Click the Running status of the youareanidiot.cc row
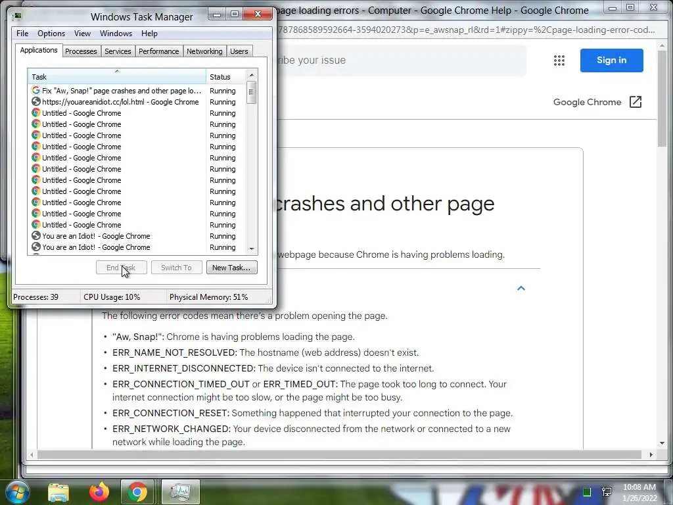This screenshot has width=673, height=505. click(222, 102)
